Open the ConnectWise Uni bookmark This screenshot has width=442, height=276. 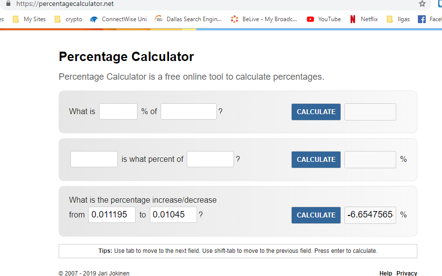pos(119,19)
